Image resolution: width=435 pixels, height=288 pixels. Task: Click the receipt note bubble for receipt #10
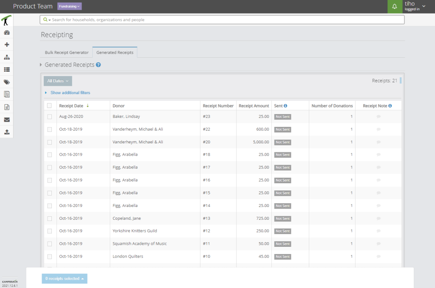point(379,257)
